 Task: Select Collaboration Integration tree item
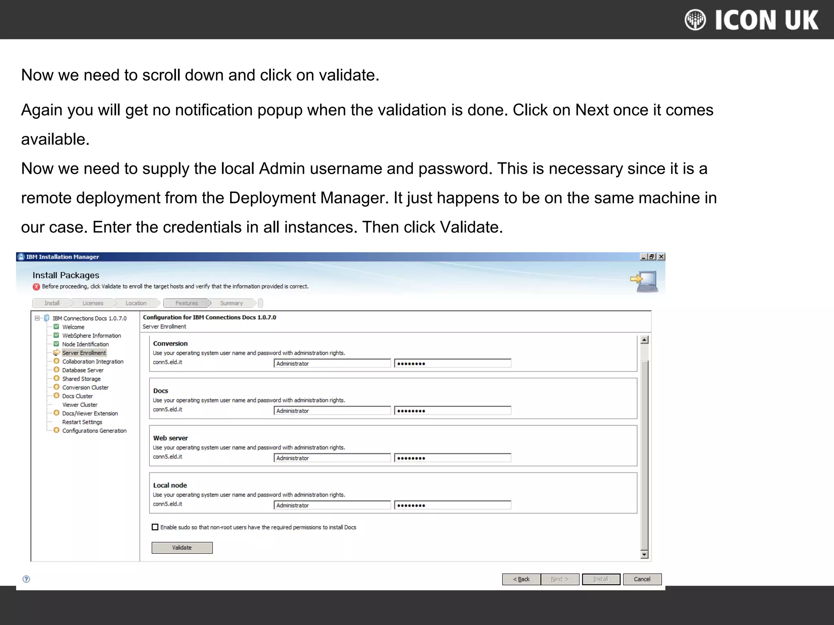[x=93, y=361]
